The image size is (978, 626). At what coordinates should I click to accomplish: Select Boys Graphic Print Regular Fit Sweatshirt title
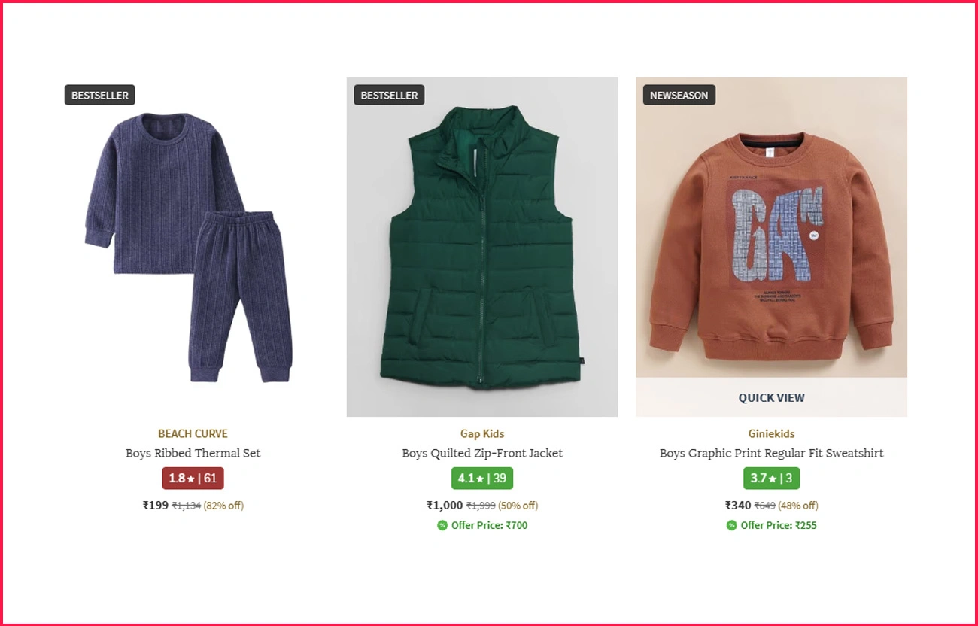click(771, 453)
